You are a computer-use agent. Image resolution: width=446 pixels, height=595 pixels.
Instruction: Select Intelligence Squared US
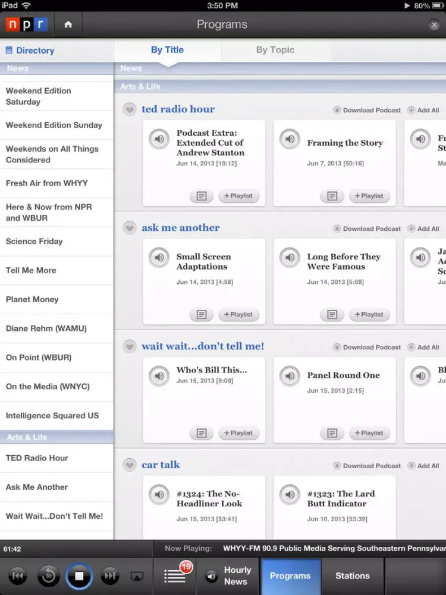click(x=56, y=416)
